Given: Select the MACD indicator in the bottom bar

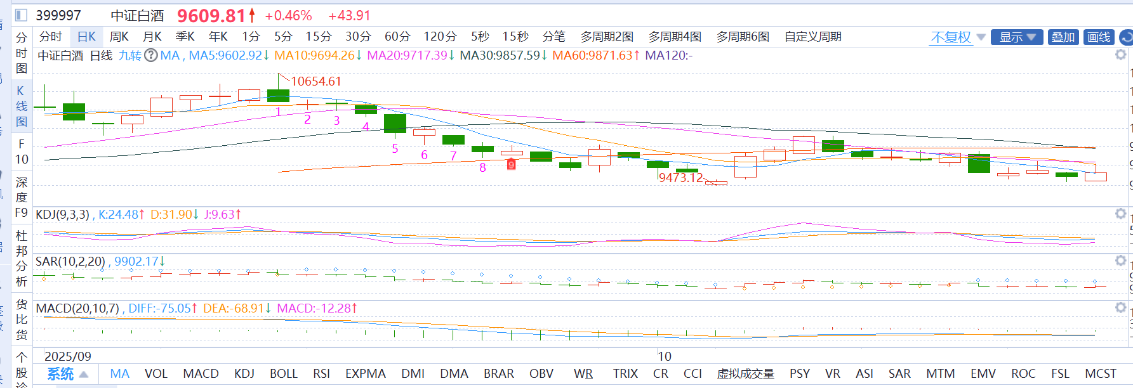Looking at the screenshot, I should [x=201, y=374].
